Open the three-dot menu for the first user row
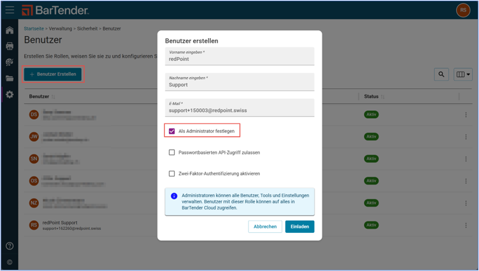Image resolution: width=479 pixels, height=271 pixels. pyautogui.click(x=465, y=115)
